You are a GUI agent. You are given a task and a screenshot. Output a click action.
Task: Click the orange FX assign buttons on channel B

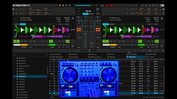click(x=98, y=30)
